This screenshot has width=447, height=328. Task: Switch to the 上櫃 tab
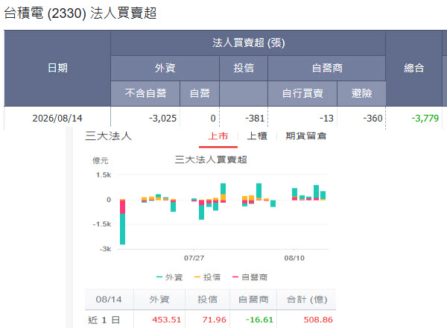coord(257,136)
